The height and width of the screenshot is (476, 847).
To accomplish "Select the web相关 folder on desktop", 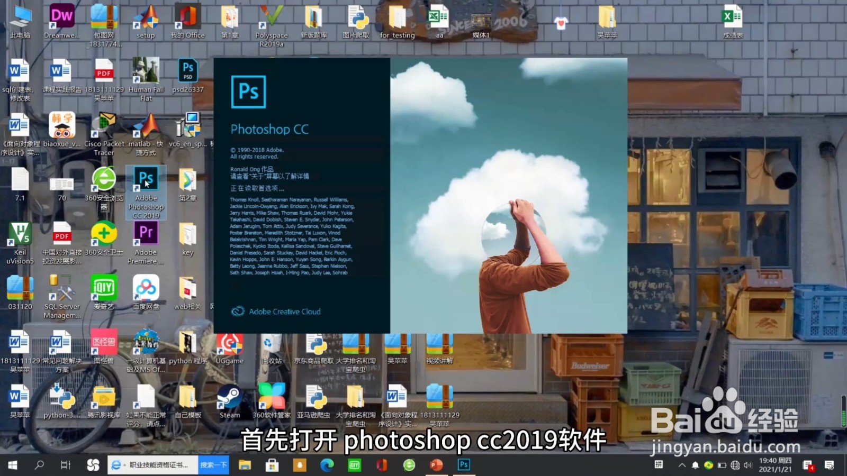I will pyautogui.click(x=187, y=294).
